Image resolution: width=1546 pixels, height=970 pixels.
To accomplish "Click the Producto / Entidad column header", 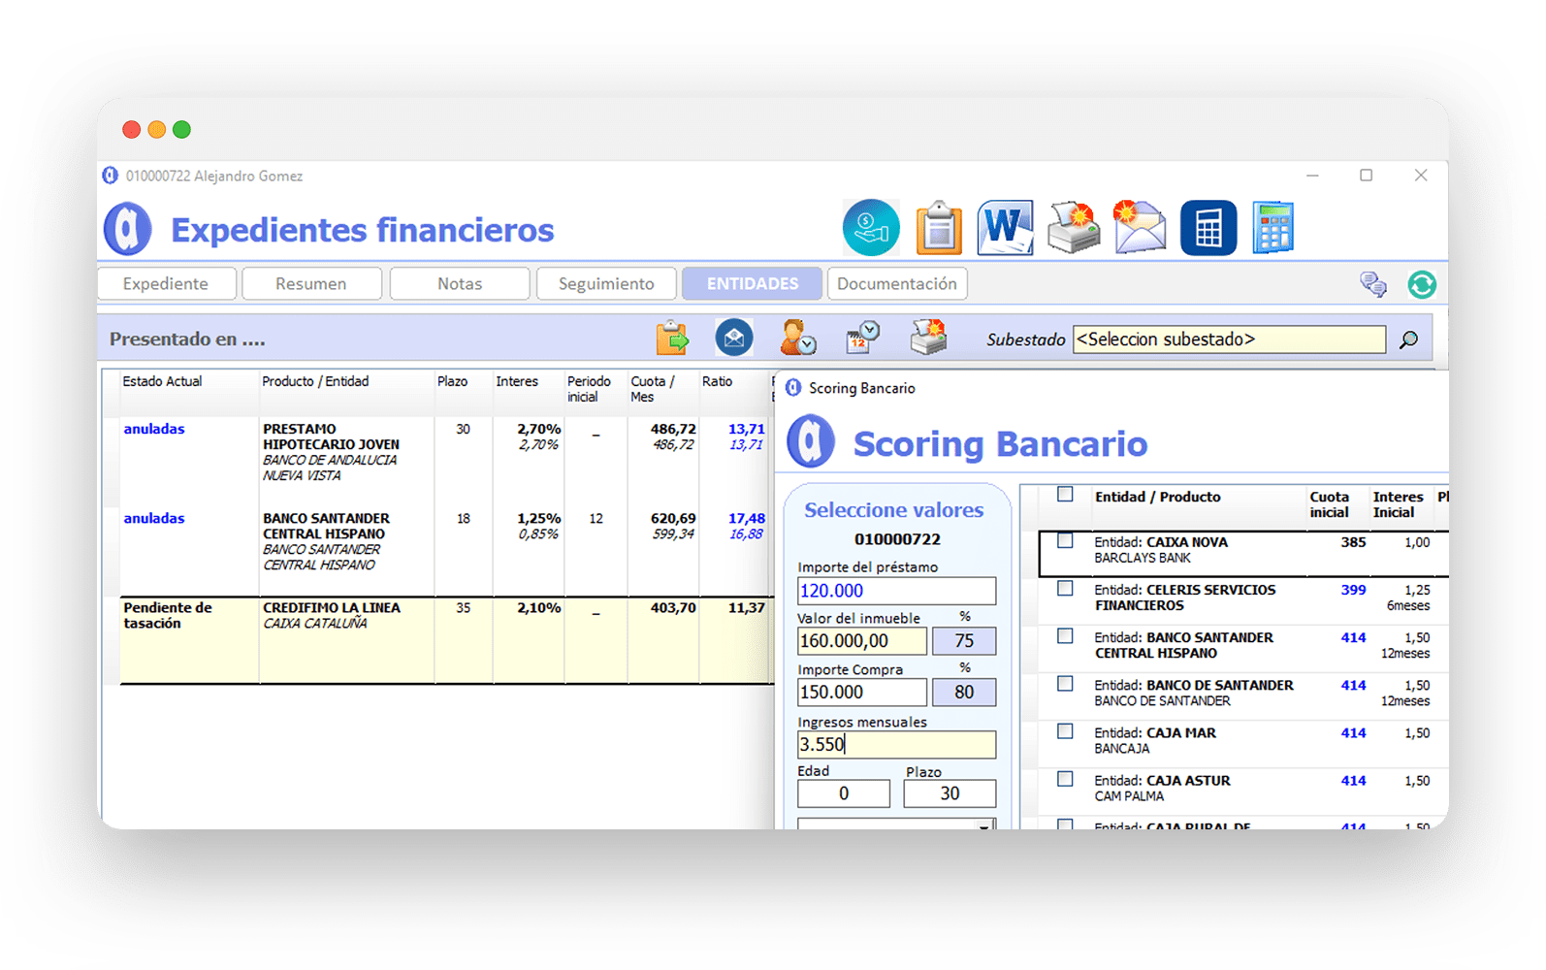I will point(315,381).
